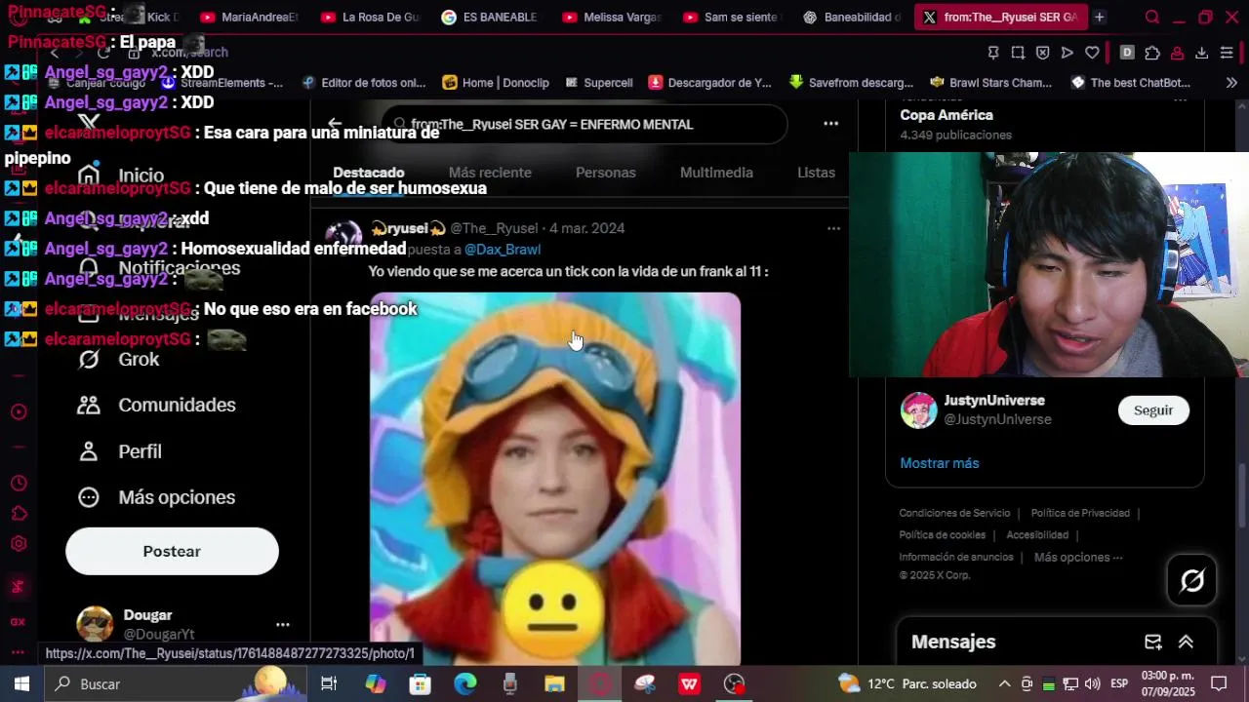
Task: Click the Postear button
Action: coord(172,551)
